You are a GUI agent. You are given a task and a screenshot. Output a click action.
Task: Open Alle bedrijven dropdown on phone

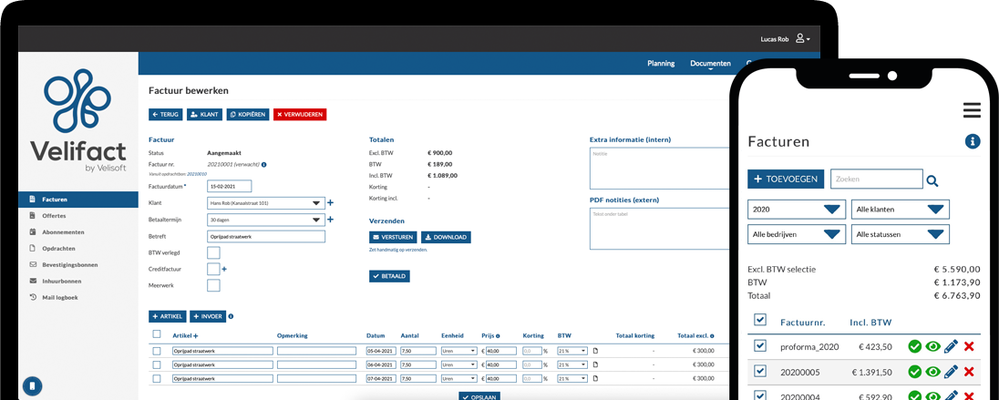(797, 234)
